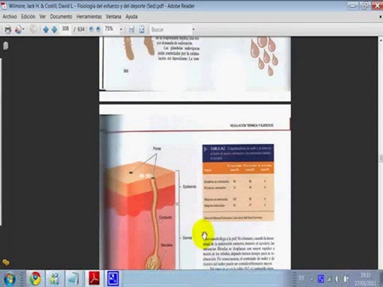
Task: Open Windows Live Messenger taskbar icon
Action: tap(55, 279)
